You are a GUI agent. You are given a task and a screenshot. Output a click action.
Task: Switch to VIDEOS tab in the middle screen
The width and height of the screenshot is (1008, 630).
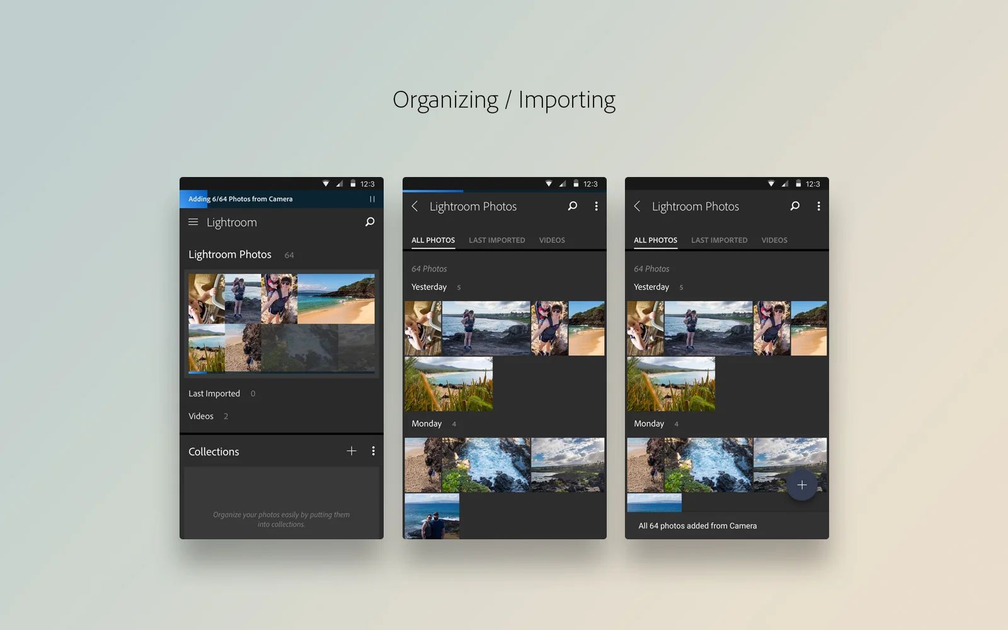tap(552, 240)
